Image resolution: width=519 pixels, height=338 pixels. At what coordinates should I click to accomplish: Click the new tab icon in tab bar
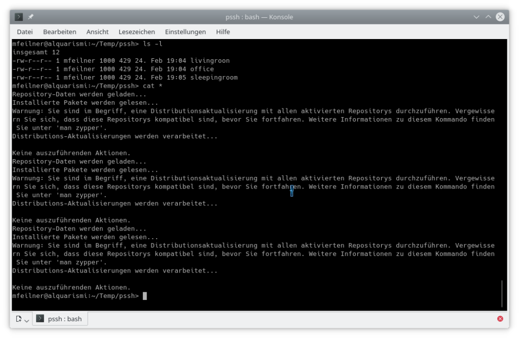(19, 319)
